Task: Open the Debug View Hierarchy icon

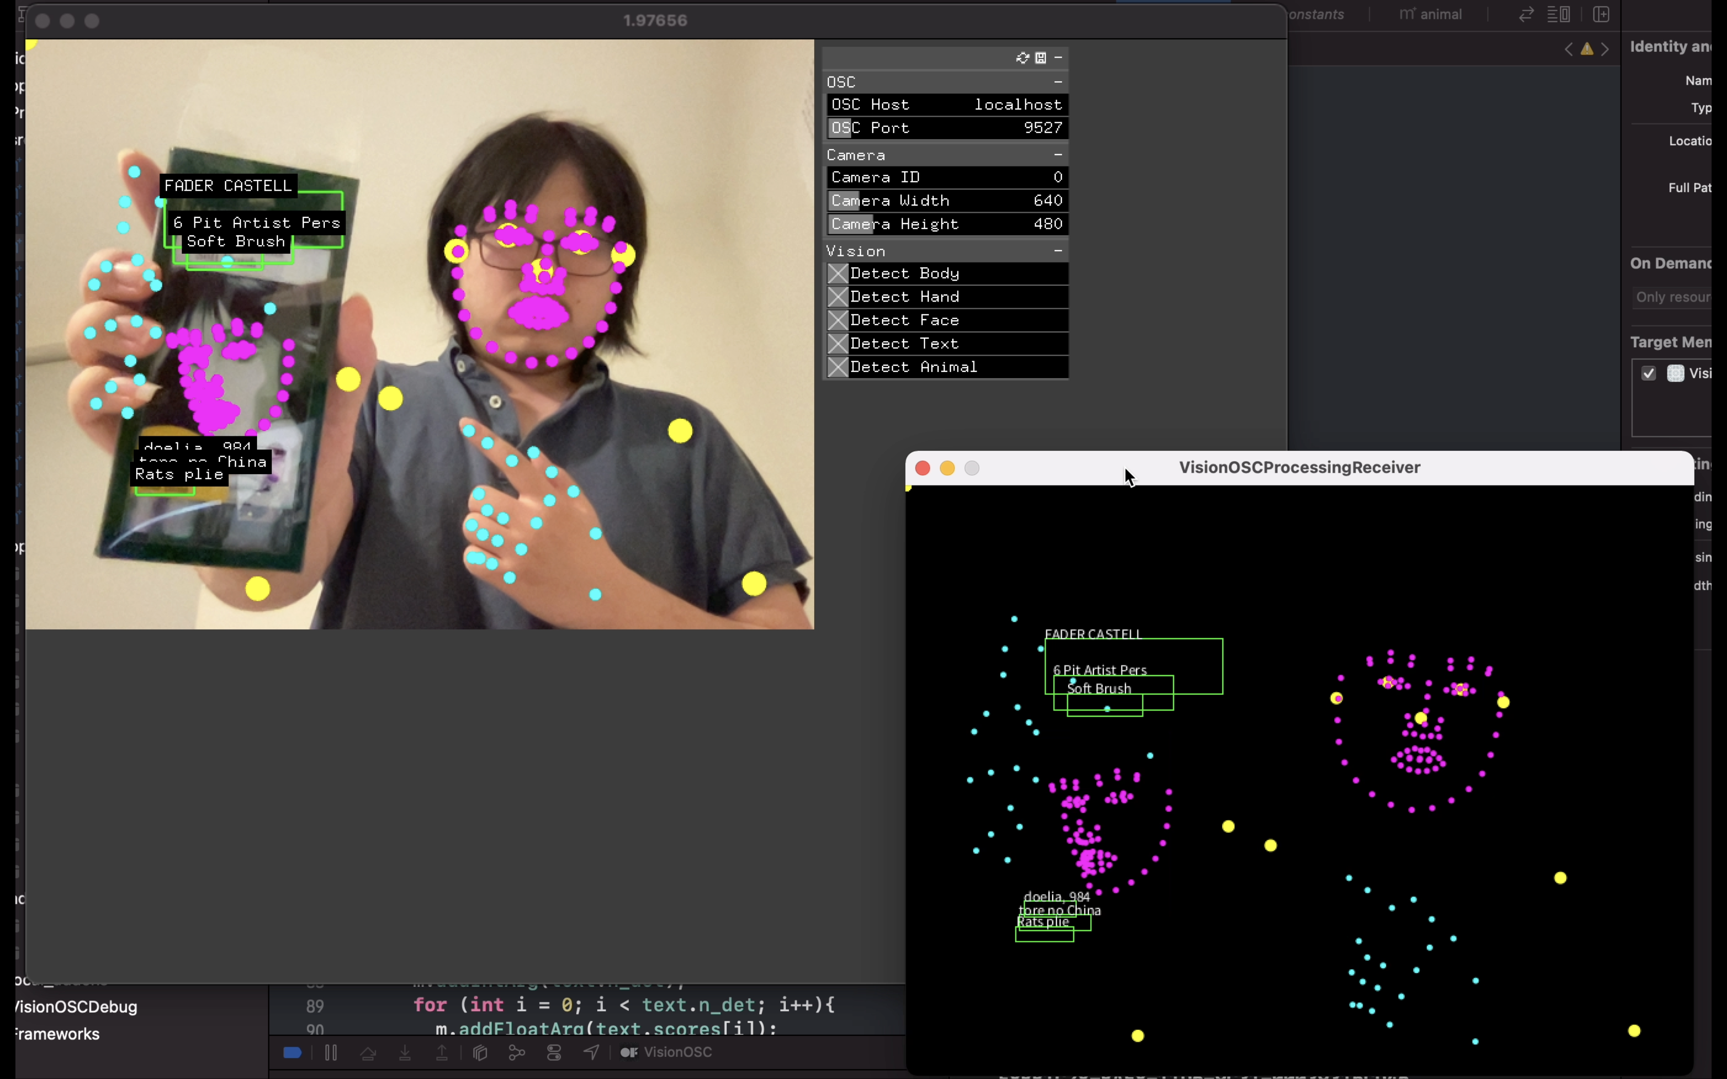Action: (x=480, y=1053)
